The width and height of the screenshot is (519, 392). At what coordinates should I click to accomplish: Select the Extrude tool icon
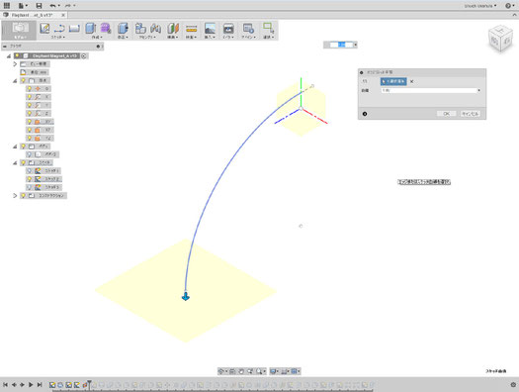91,29
